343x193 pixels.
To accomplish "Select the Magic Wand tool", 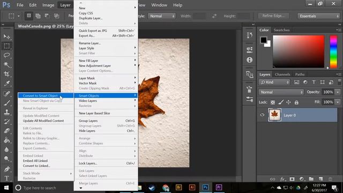I will tap(7, 64).
